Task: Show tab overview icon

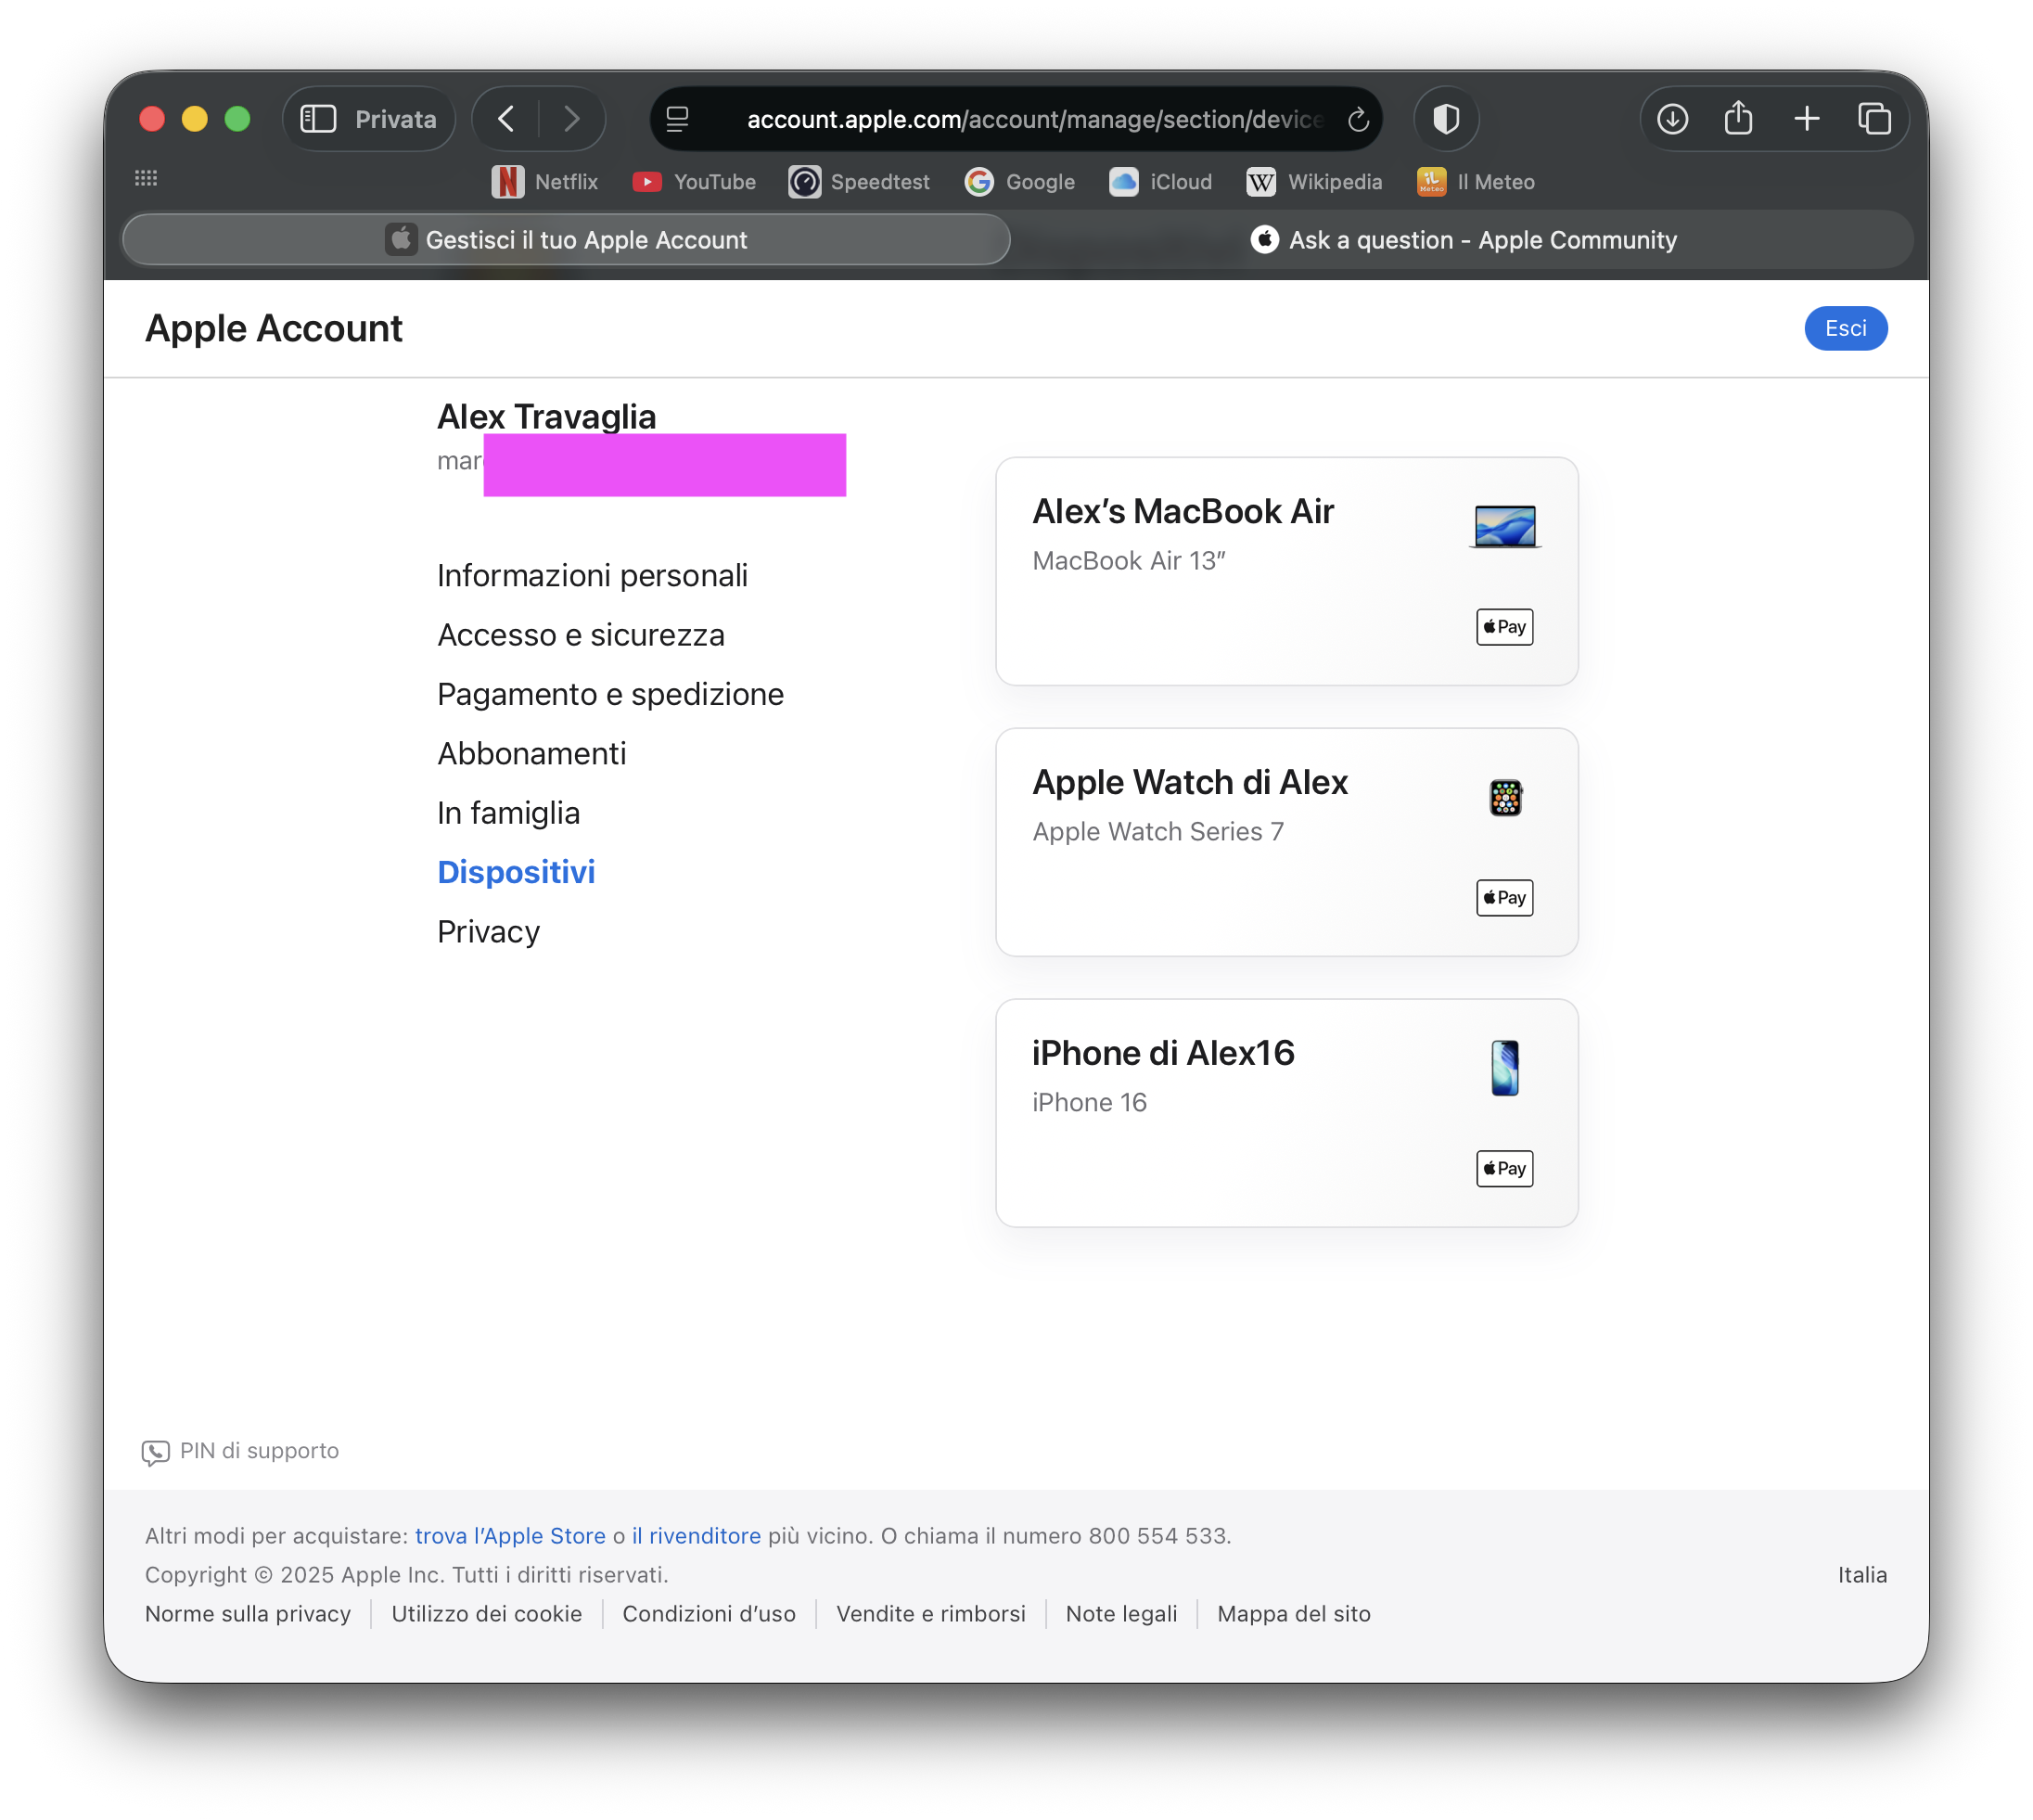Action: 1873,119
